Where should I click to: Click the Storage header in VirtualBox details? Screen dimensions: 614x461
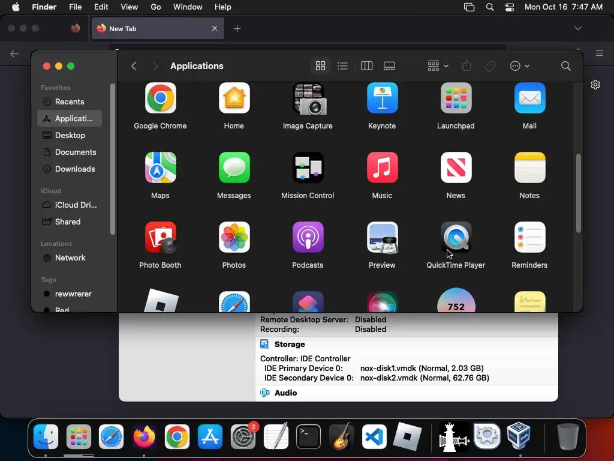[x=290, y=344]
